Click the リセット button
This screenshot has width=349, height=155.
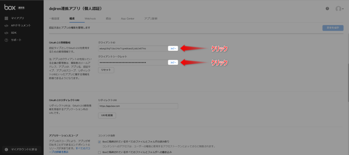[x=106, y=70]
